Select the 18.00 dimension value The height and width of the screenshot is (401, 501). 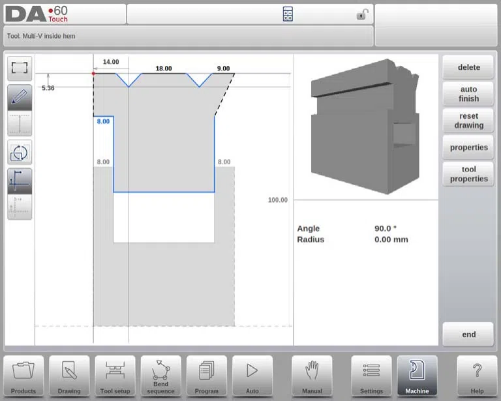164,68
